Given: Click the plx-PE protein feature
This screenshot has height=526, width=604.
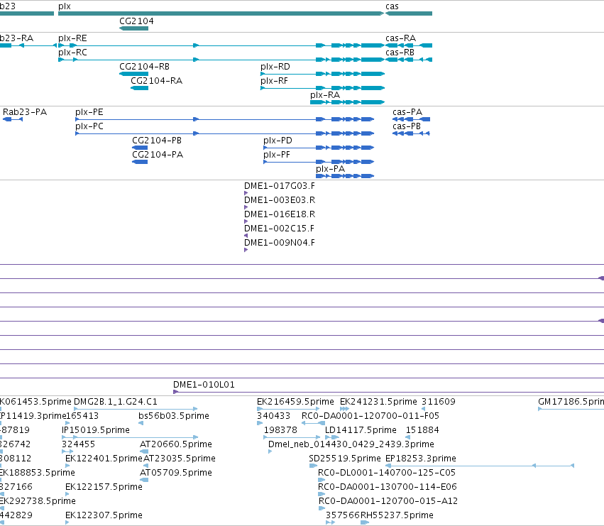Looking at the screenshot, I should coord(224,119).
